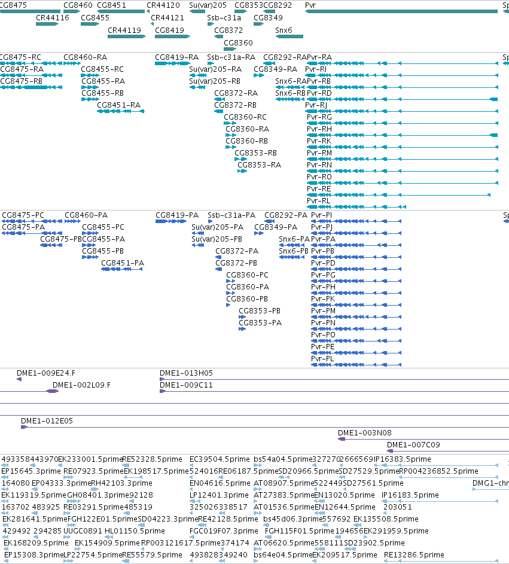Click transcript CG8419-RA
This screenshot has height=564, width=509.
click(x=172, y=63)
